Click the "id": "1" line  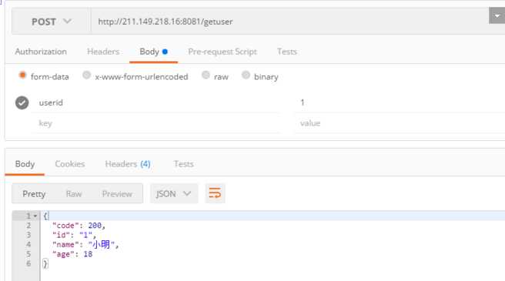click(74, 236)
